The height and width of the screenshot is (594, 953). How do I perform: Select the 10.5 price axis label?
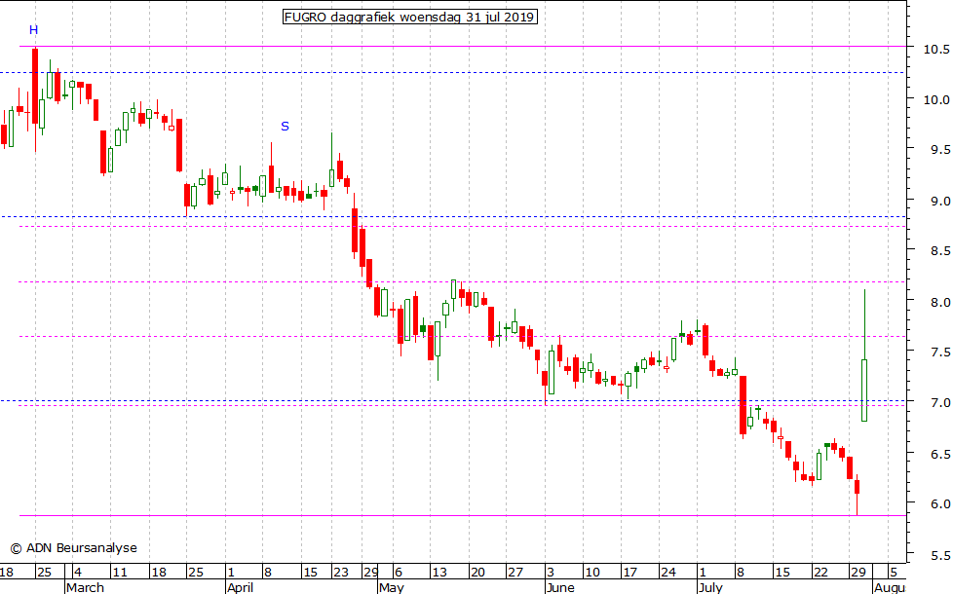[x=936, y=50]
